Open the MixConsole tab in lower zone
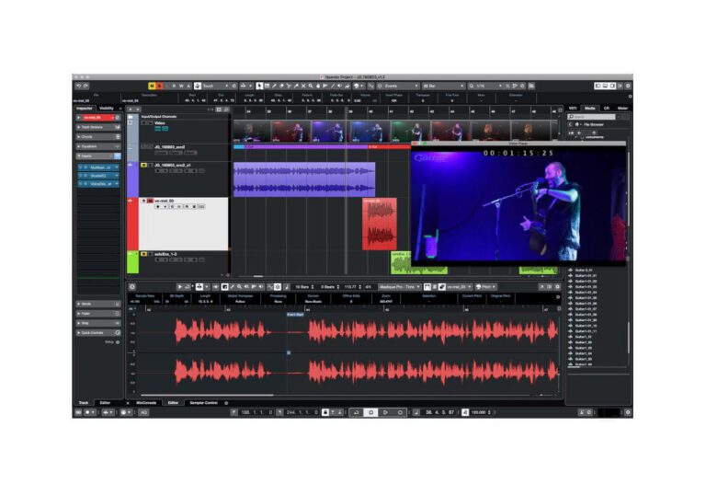This screenshot has width=706, height=484. click(x=146, y=403)
